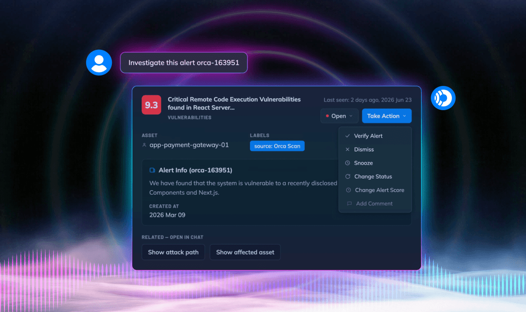526x312 pixels.
Task: Click the comment icon beside Add Comment
Action: pos(350,203)
